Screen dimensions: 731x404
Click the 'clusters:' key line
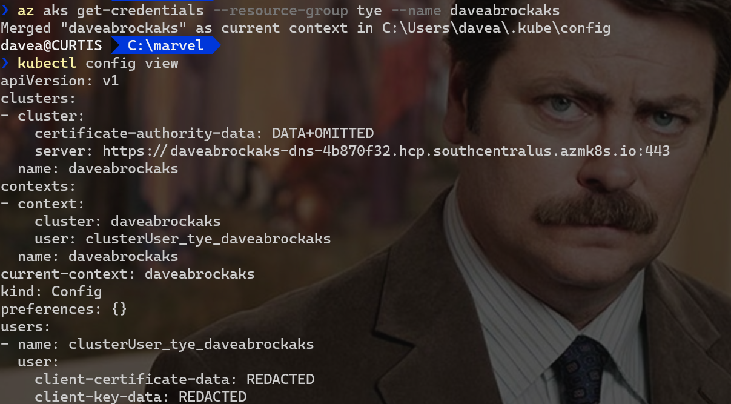[x=38, y=98]
